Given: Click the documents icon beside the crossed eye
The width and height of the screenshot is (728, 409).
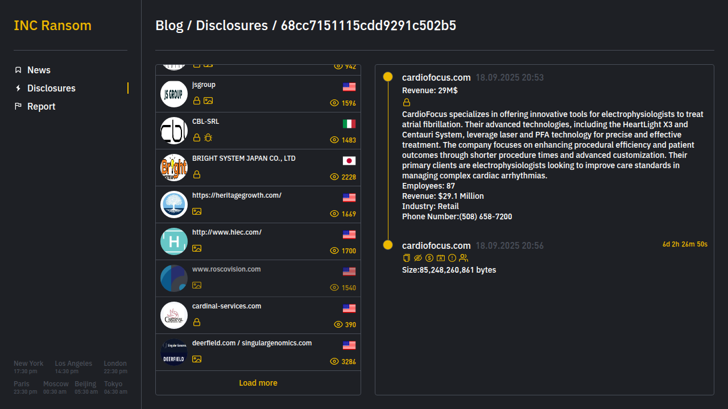Looking at the screenshot, I should coord(406,258).
